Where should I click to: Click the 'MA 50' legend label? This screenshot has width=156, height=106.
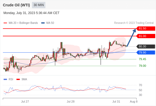coord(50,23)
